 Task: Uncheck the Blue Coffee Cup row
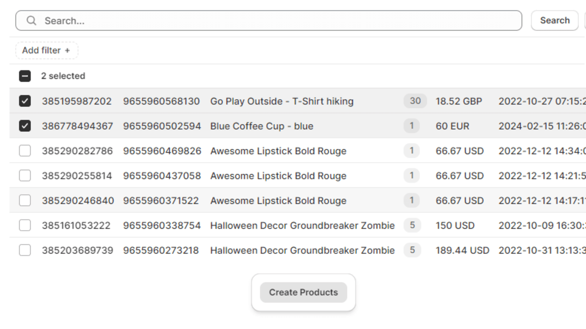(25, 126)
